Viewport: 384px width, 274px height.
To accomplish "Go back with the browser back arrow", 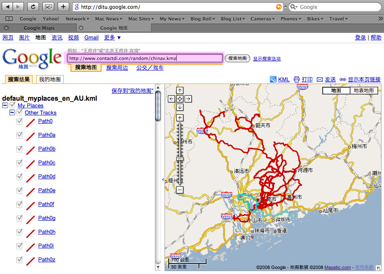I will [x=8, y=7].
